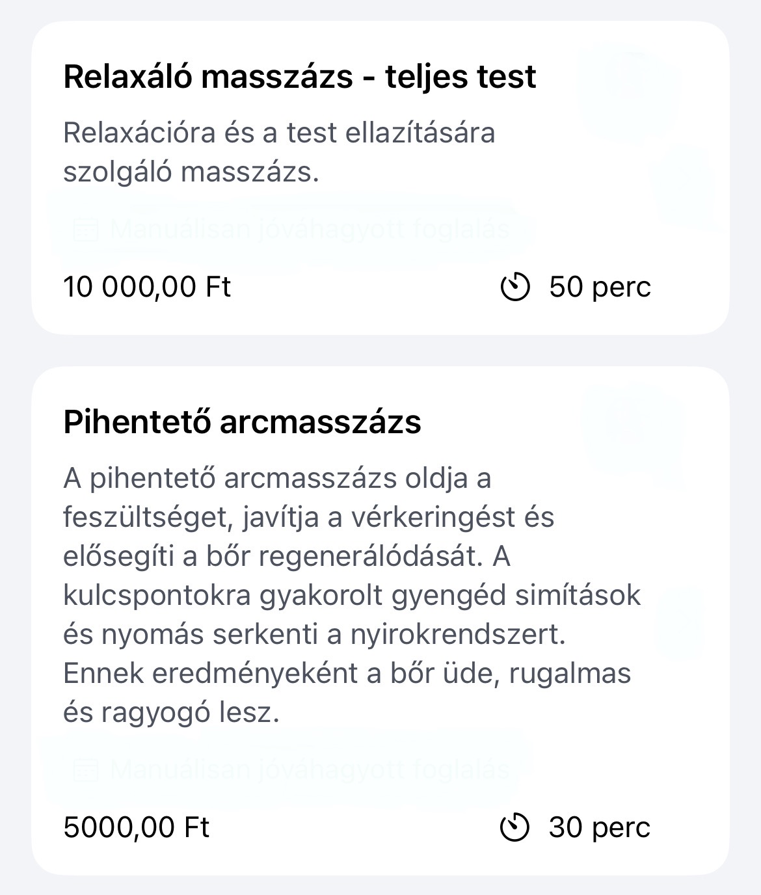The height and width of the screenshot is (895, 761).
Task: Click faded calendar icon in Pihentető arcmasszázs card
Action: pos(86,769)
